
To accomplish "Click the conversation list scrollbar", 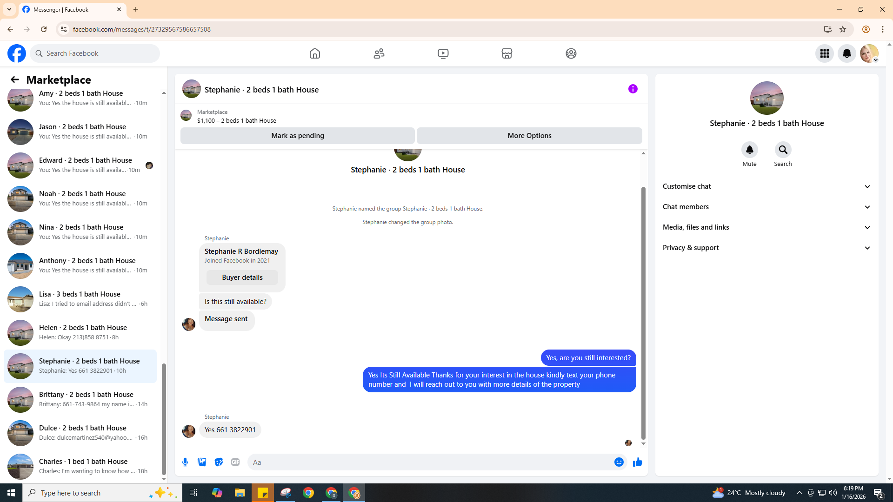I will 164,418.
